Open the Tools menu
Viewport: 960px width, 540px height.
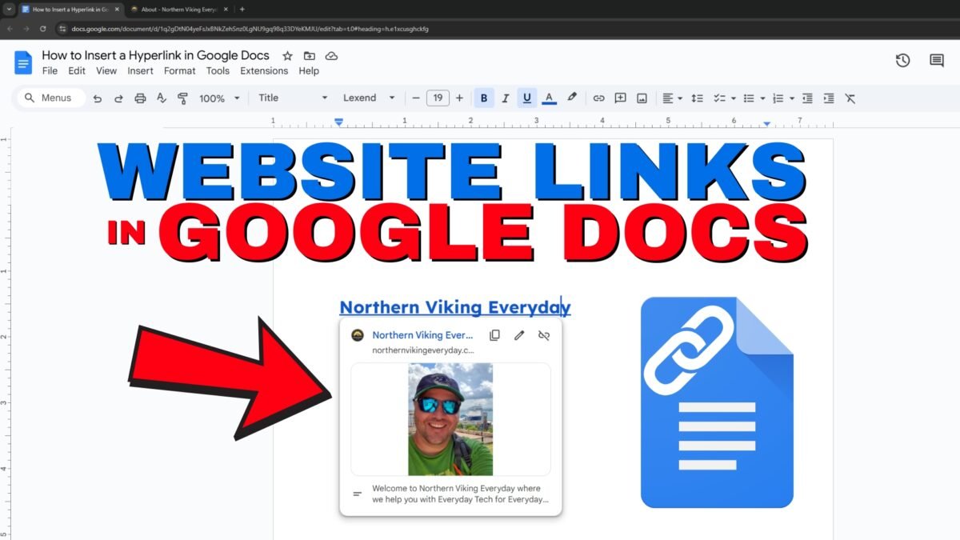(218, 70)
